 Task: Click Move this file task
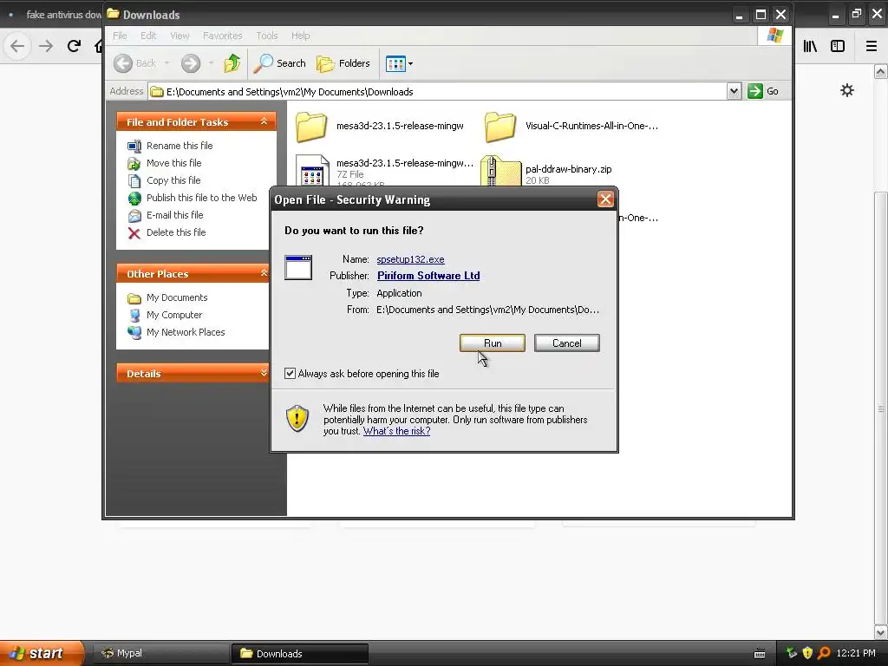173,163
